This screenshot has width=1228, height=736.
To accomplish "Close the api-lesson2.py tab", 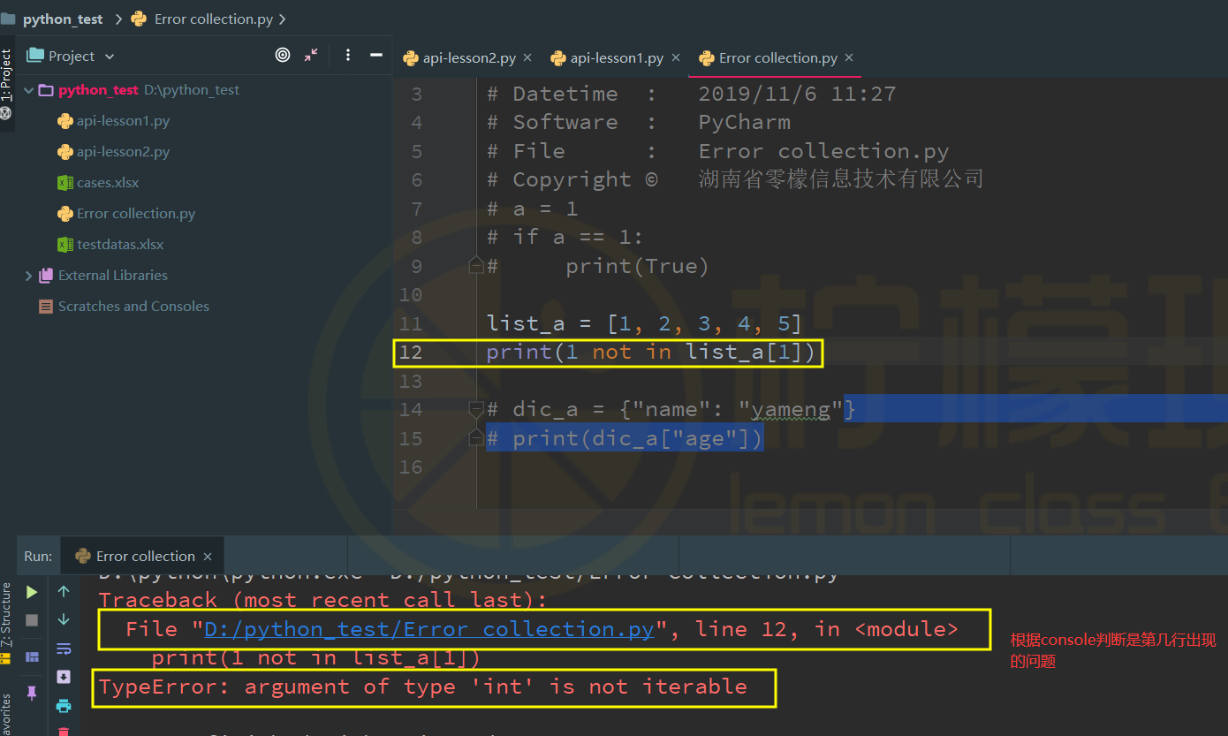I will click(x=527, y=57).
